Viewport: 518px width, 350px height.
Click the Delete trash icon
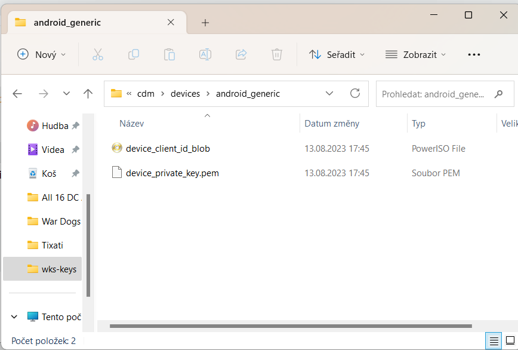pos(277,54)
